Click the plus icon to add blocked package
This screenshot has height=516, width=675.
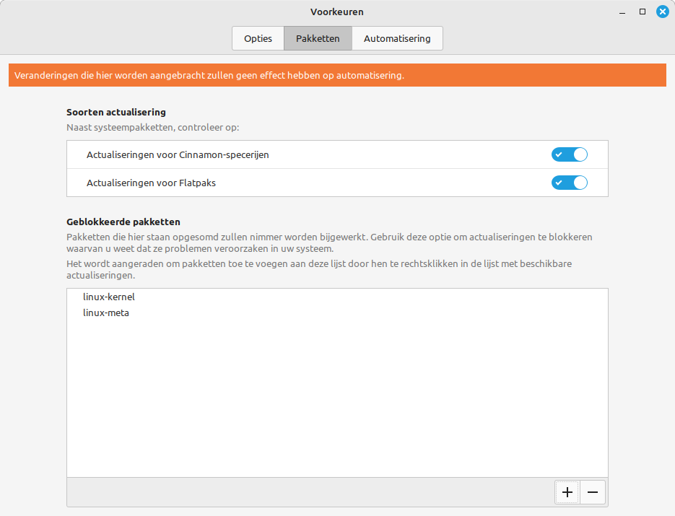(567, 492)
